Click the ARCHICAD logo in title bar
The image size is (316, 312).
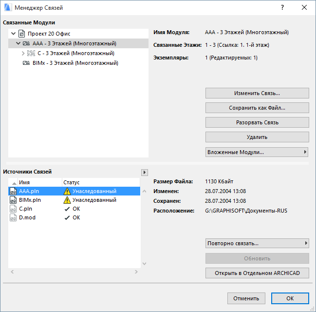coord(8,7)
